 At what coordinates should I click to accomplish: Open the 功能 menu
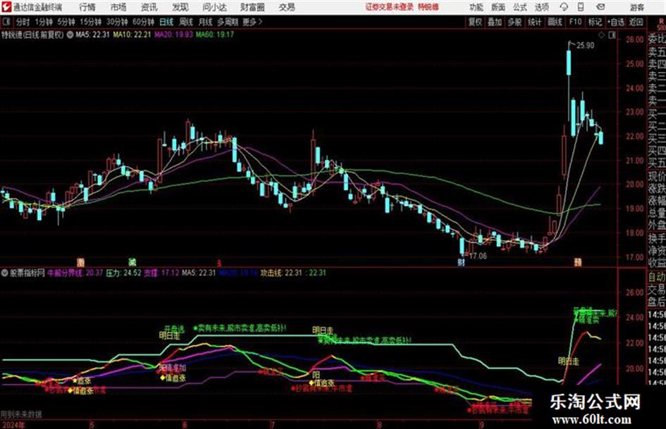coord(476,7)
